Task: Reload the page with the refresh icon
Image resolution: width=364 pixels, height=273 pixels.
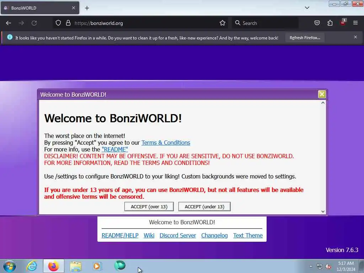Action: pos(34,23)
